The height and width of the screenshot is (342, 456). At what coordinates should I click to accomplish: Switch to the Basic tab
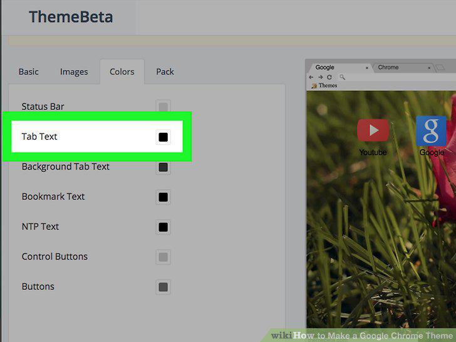pyautogui.click(x=29, y=71)
